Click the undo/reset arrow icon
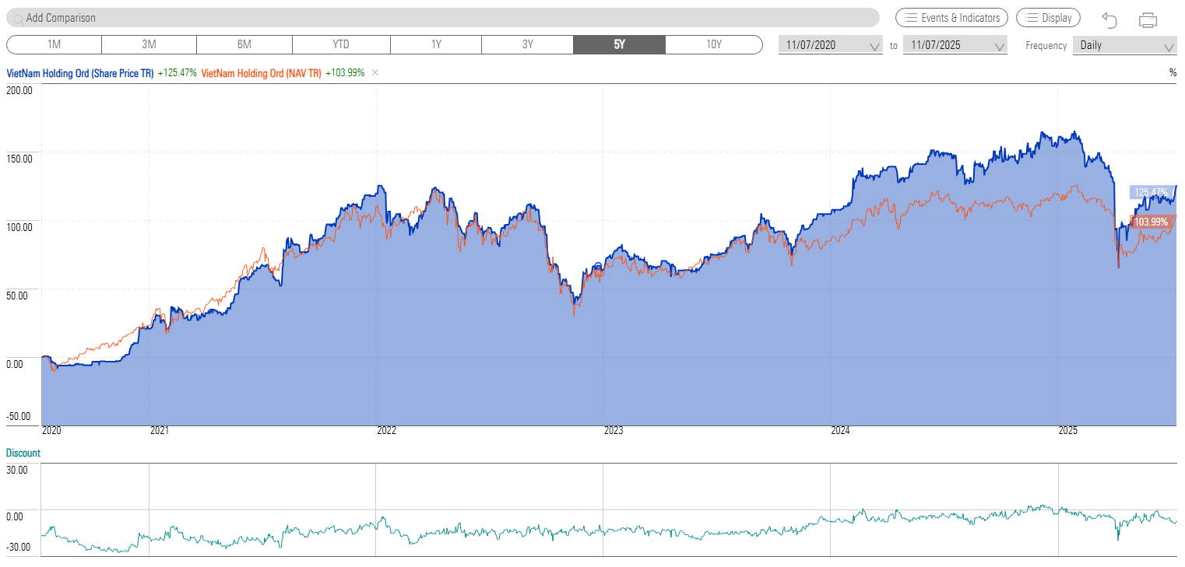Viewport: 1185px width, 567px height. 1109,19
